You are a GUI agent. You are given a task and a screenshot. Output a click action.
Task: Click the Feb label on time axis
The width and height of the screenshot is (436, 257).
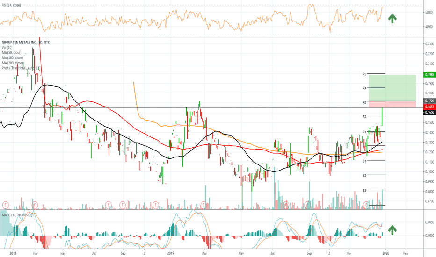point(406,253)
